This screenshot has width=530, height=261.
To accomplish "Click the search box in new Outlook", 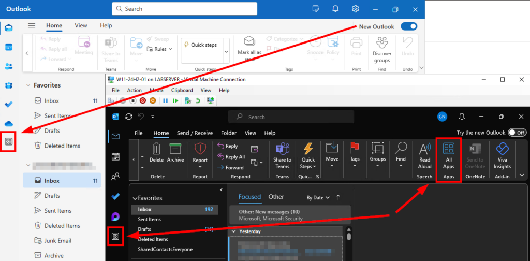I will tap(184, 9).
